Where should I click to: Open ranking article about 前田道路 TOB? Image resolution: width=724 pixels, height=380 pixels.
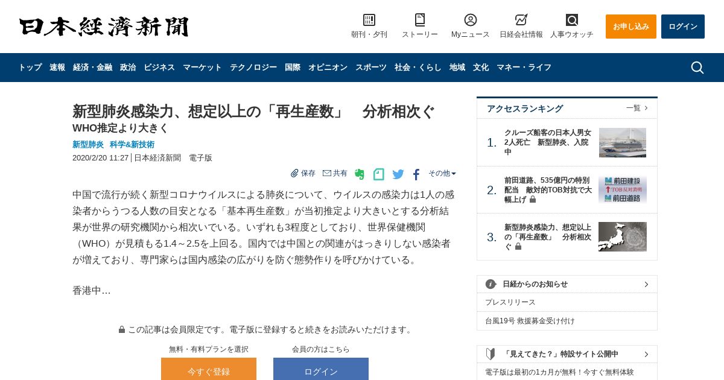click(x=548, y=190)
